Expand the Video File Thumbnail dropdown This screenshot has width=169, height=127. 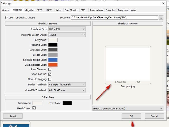(x=67, y=90)
